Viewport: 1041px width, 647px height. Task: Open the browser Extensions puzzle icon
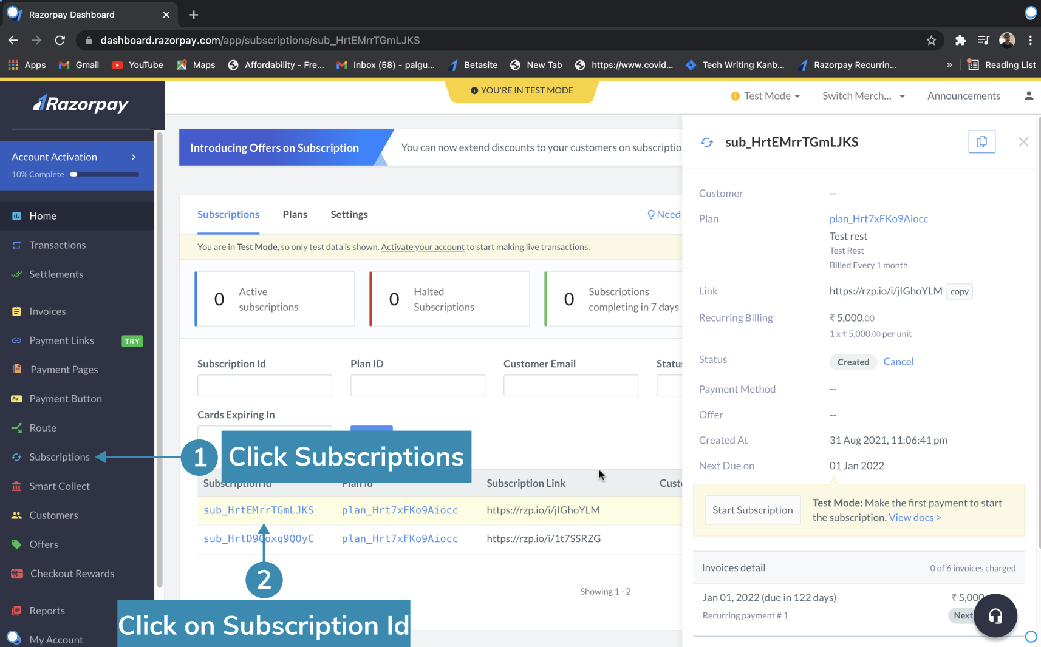[x=960, y=41]
